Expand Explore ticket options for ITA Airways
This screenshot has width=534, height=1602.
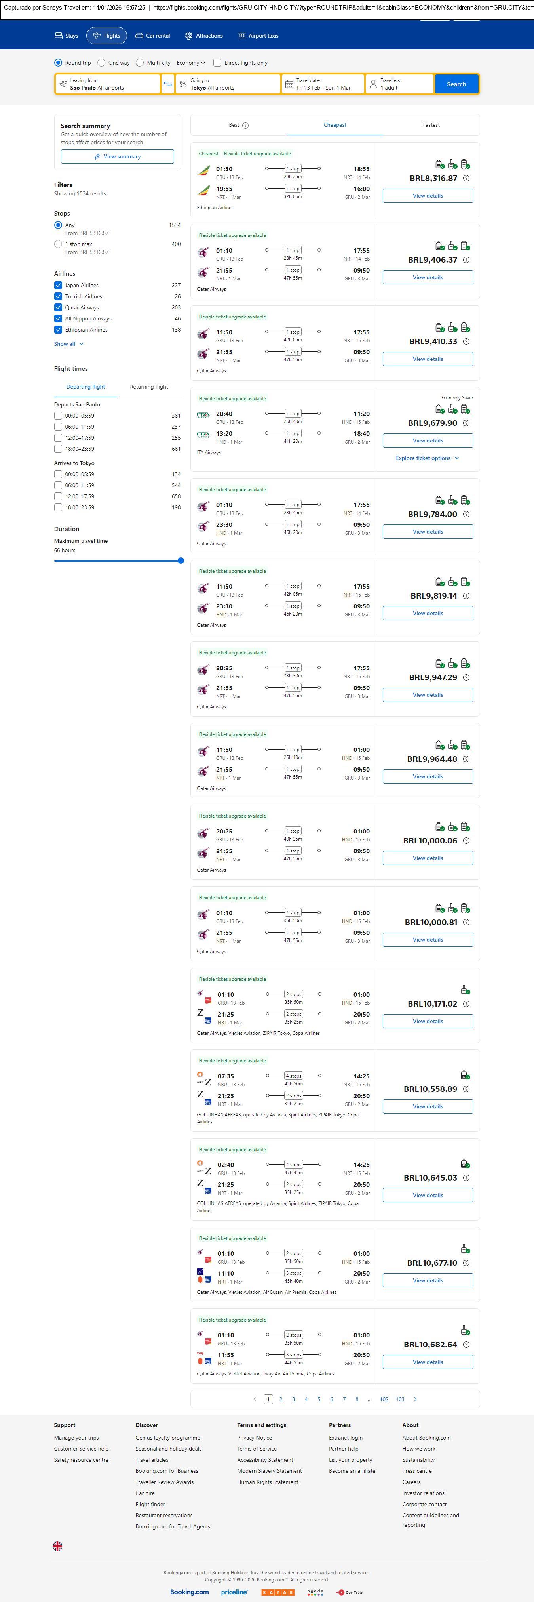(427, 458)
